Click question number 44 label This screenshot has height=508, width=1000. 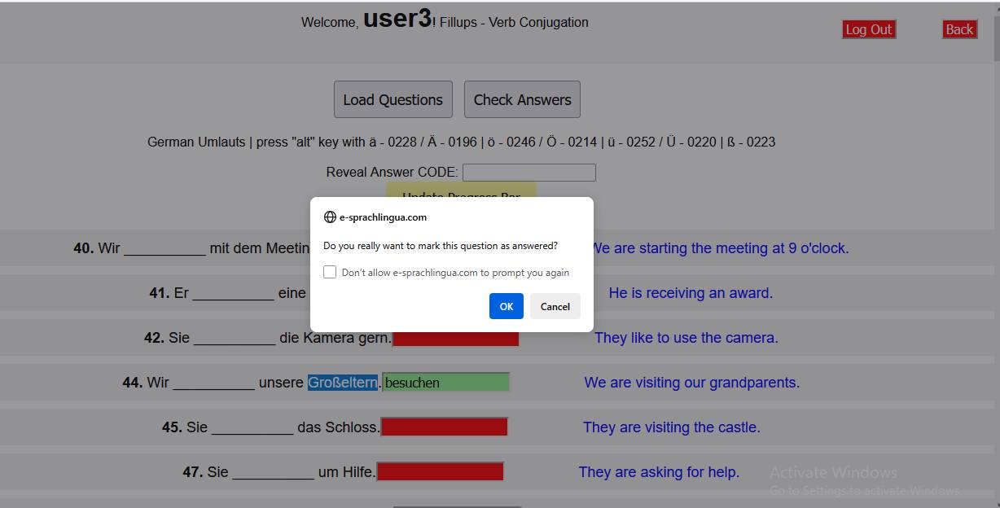point(133,382)
